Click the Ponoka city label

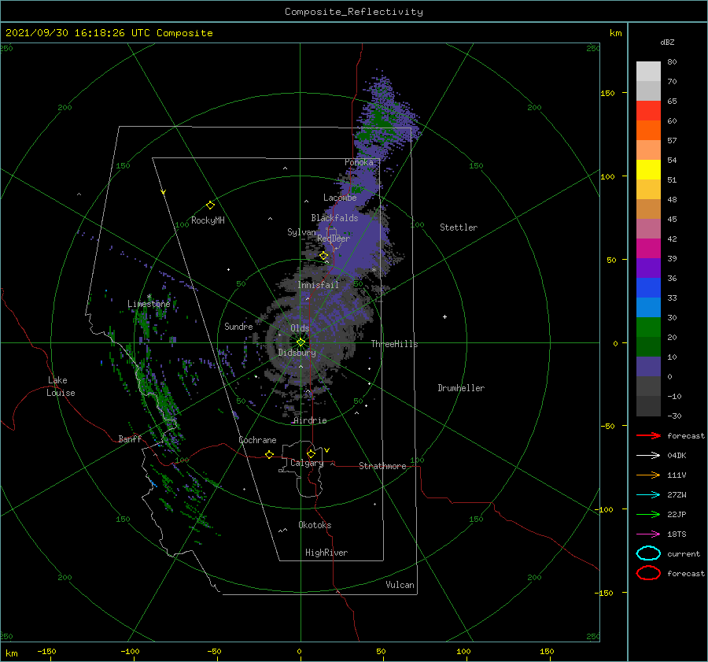click(x=359, y=162)
